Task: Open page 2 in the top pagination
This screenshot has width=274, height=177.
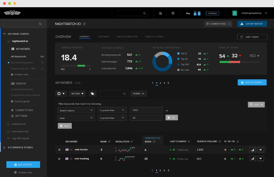Action: click(160, 83)
